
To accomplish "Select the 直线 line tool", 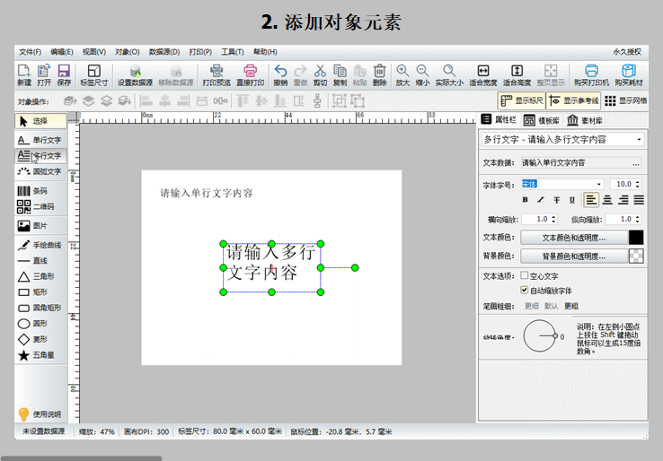I will point(40,261).
